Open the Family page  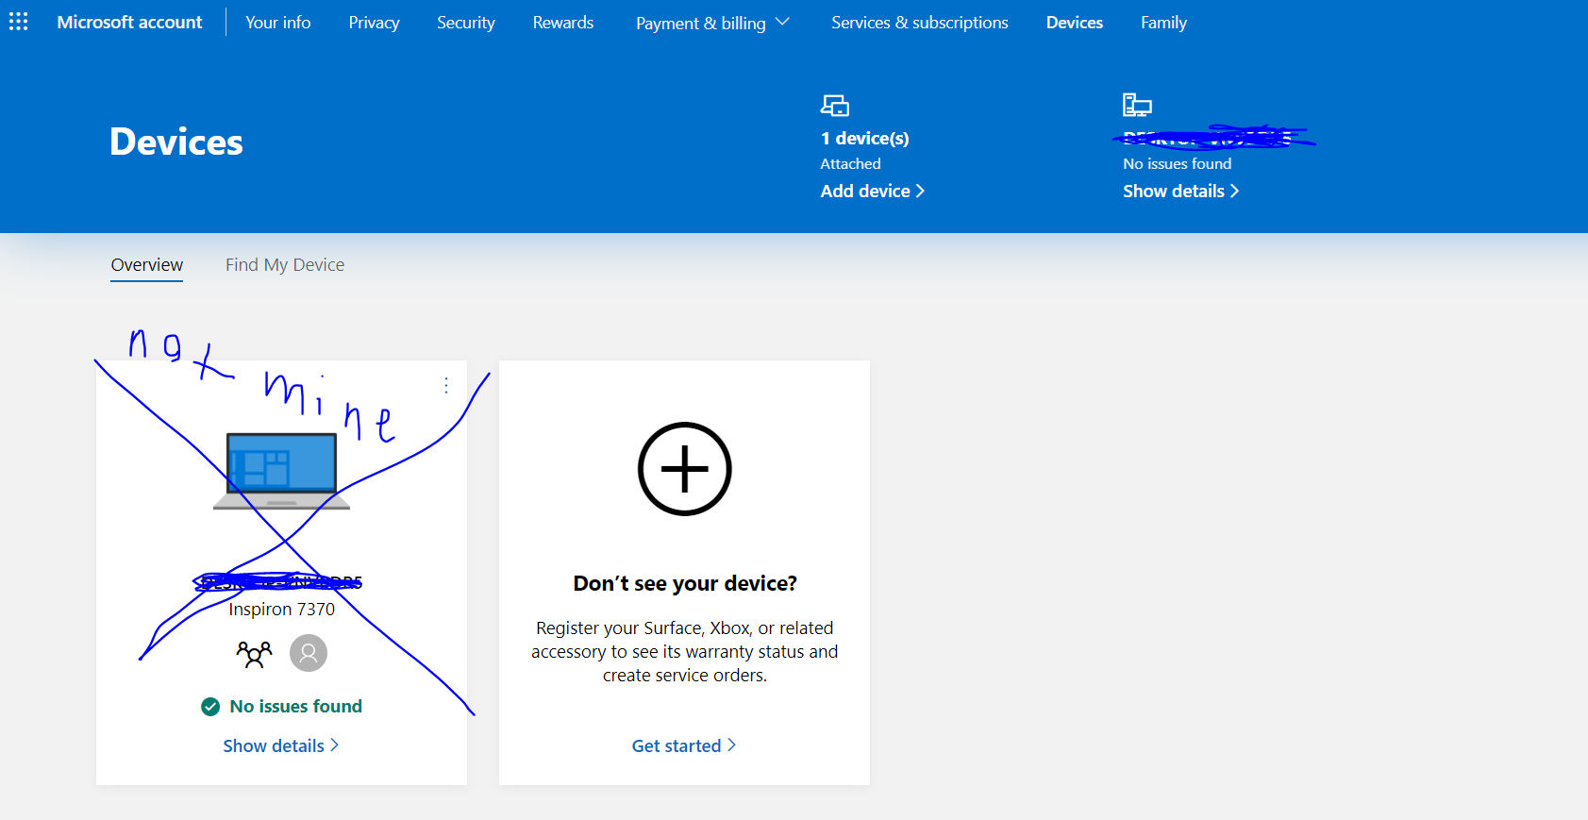pos(1163,23)
